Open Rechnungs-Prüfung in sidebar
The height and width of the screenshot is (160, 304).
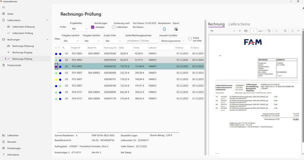click(25, 59)
